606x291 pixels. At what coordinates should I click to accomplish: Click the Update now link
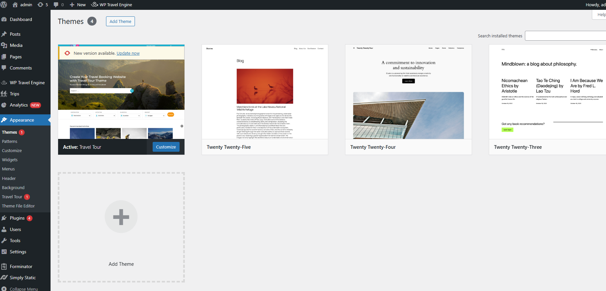[x=128, y=53]
